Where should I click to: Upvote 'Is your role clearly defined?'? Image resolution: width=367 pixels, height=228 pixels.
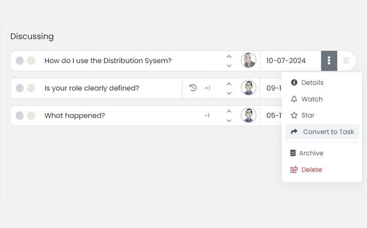229,84
